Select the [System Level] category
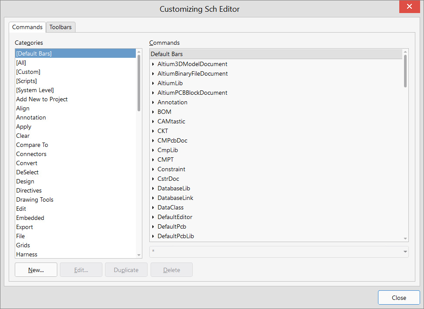424x309 pixels. tap(76, 90)
